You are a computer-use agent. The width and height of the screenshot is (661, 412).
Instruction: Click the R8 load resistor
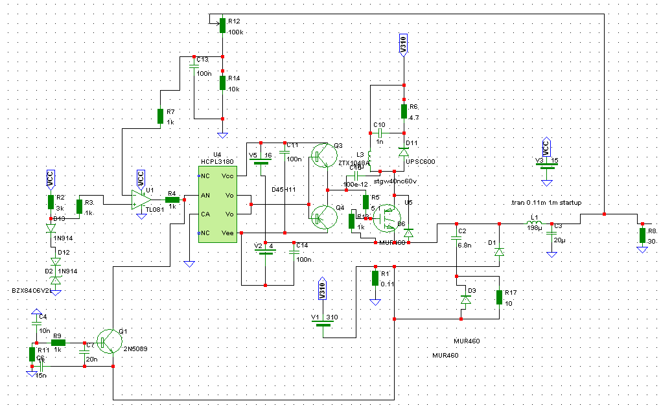pos(642,236)
